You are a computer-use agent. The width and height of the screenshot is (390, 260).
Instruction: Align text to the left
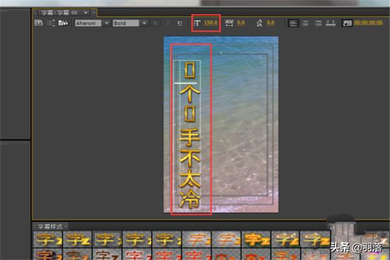pos(293,23)
